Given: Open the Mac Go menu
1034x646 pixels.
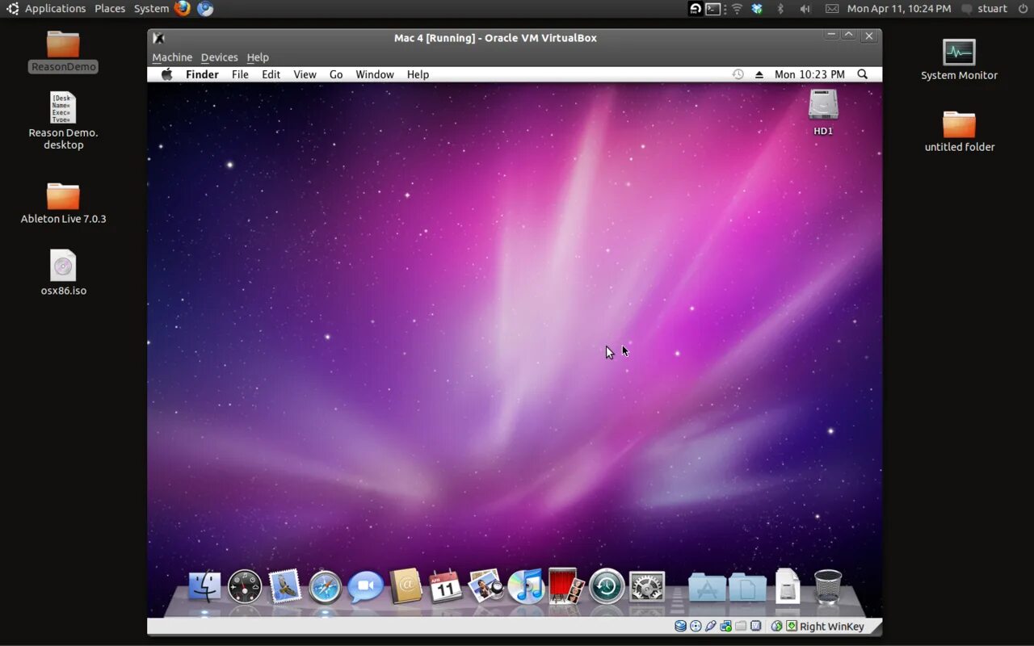Looking at the screenshot, I should pyautogui.click(x=336, y=74).
